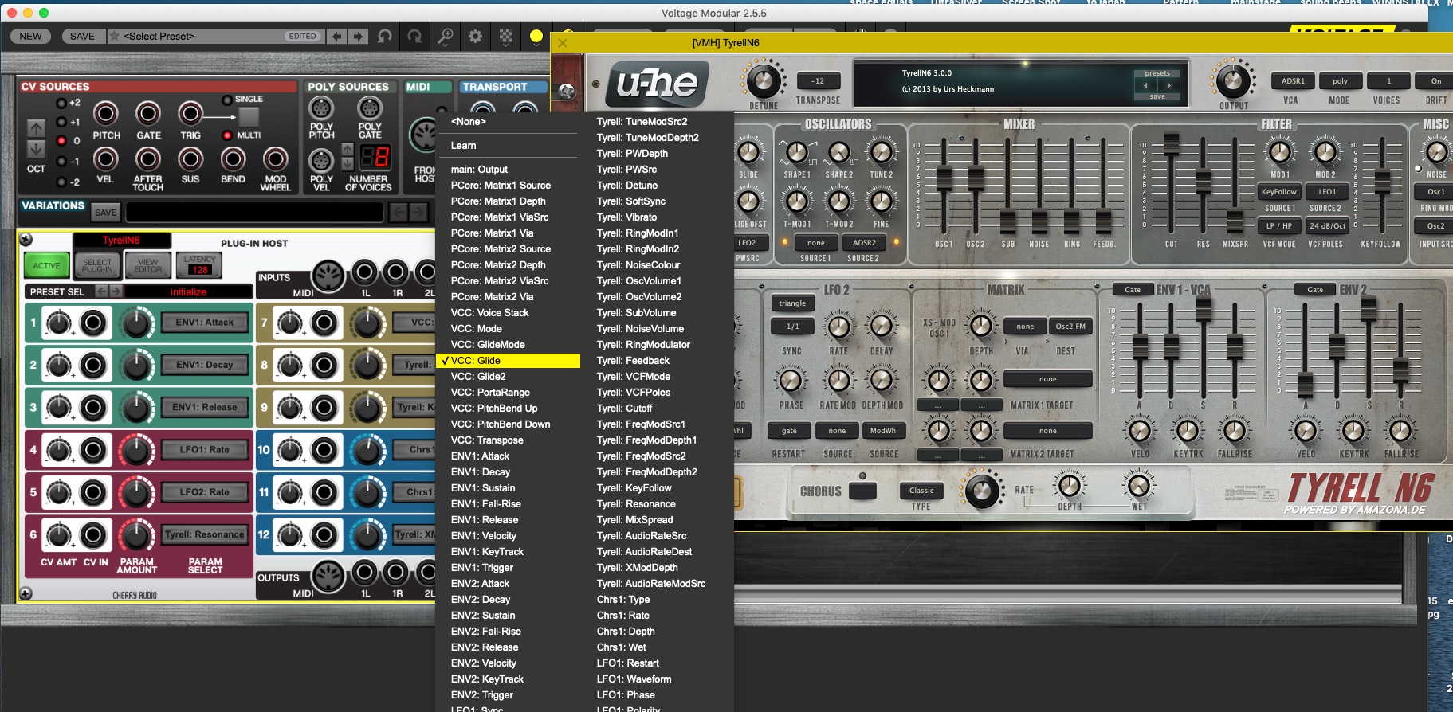Click the OSC1 mixer slider handle

tap(944, 177)
